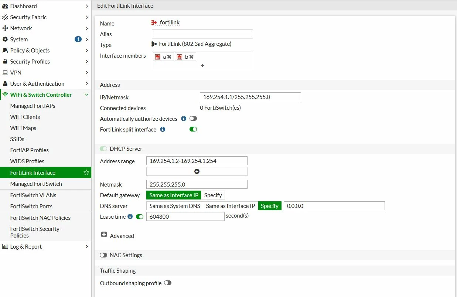Click the System notification badge 1

(x=78, y=39)
